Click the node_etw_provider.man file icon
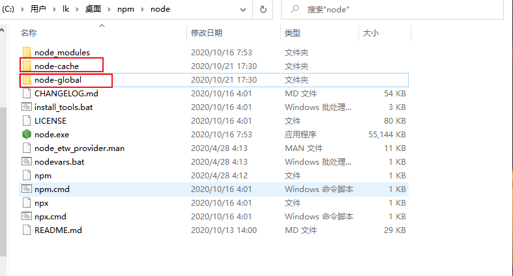This screenshot has width=513, height=276. click(x=27, y=148)
